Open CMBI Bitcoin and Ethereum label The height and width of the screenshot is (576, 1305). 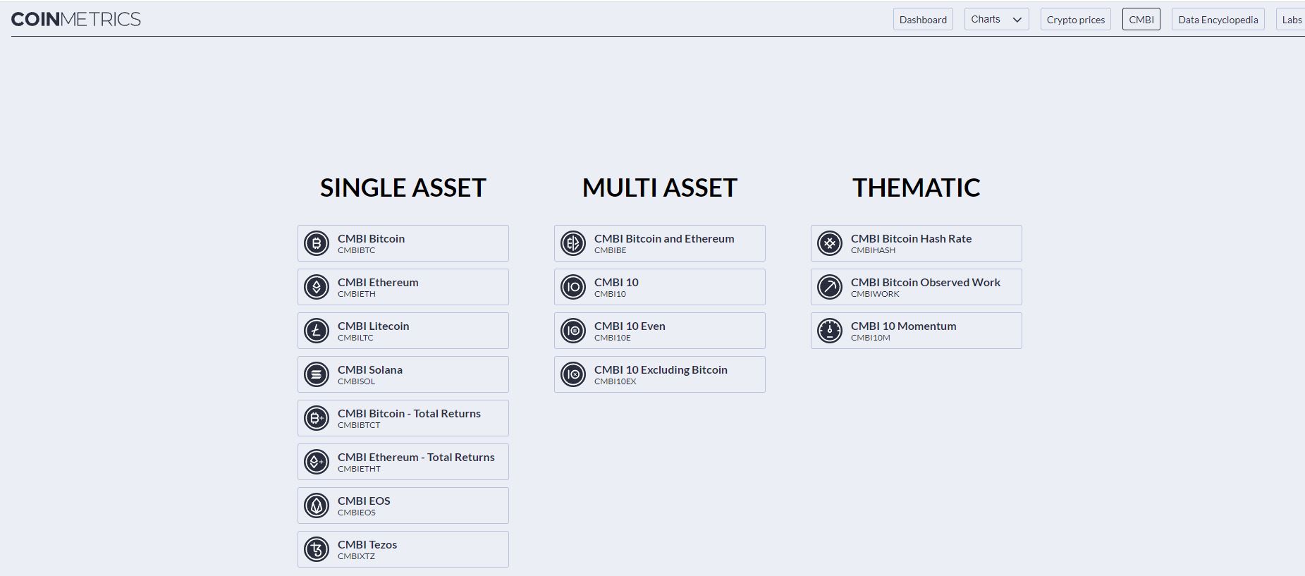point(664,238)
